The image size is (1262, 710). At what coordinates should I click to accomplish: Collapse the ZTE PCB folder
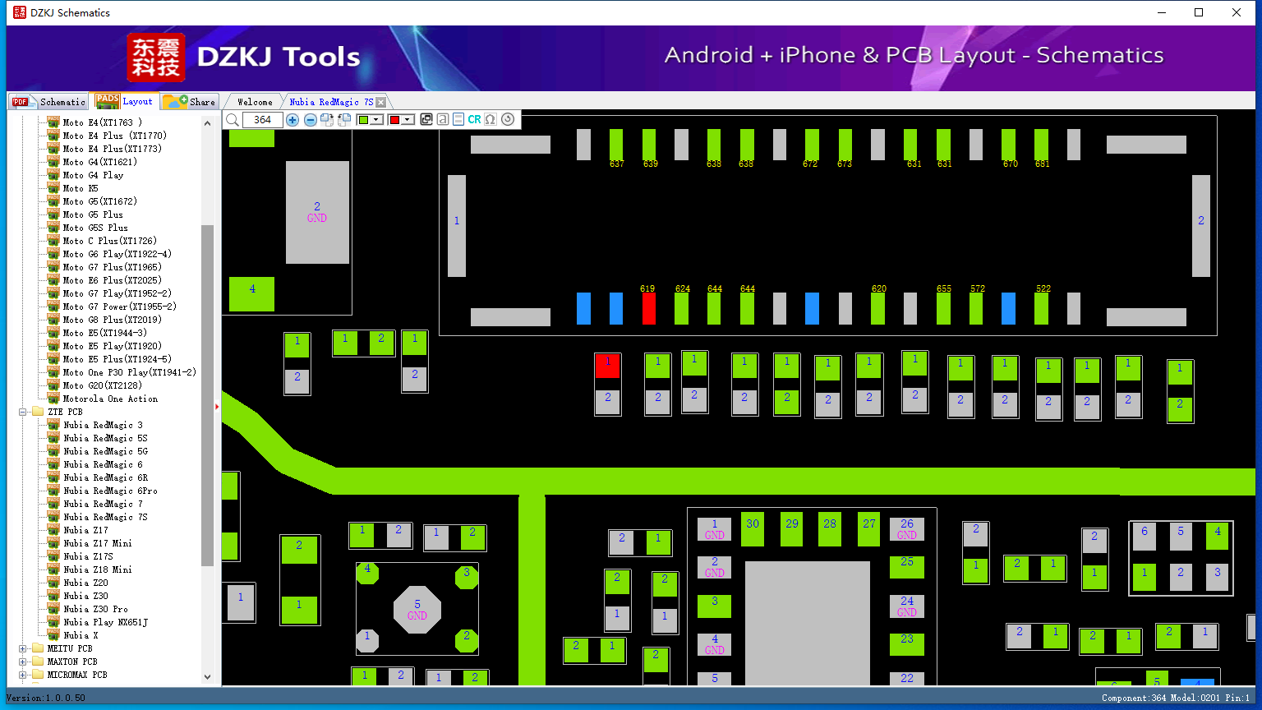point(23,412)
